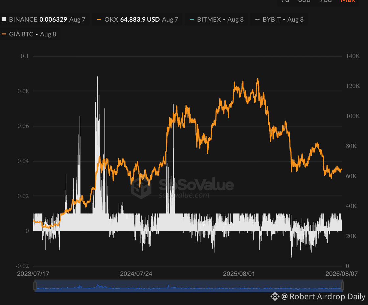
Task: Select the 7d time range tab
Action: 285,1
